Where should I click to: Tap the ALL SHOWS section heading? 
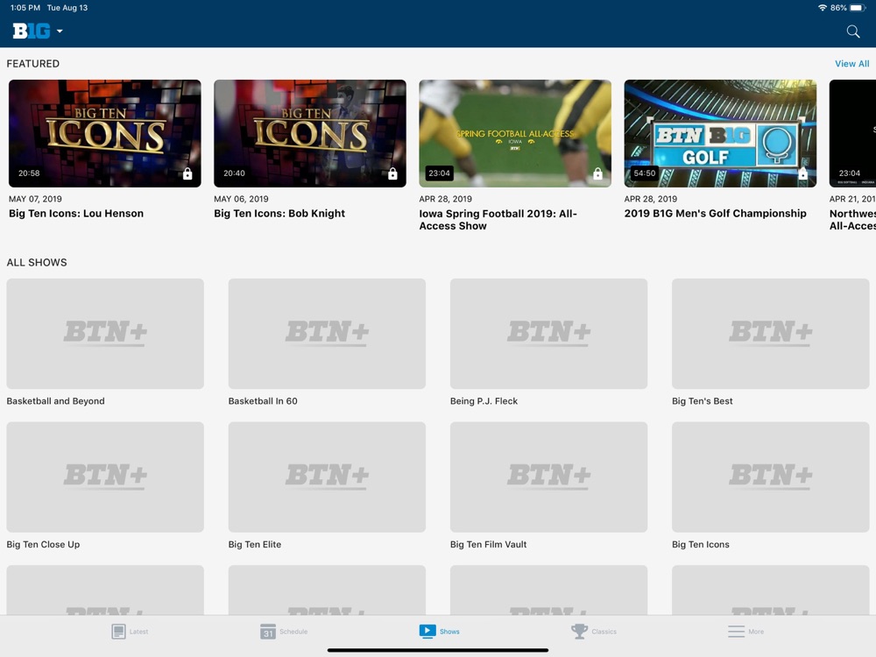tap(37, 263)
